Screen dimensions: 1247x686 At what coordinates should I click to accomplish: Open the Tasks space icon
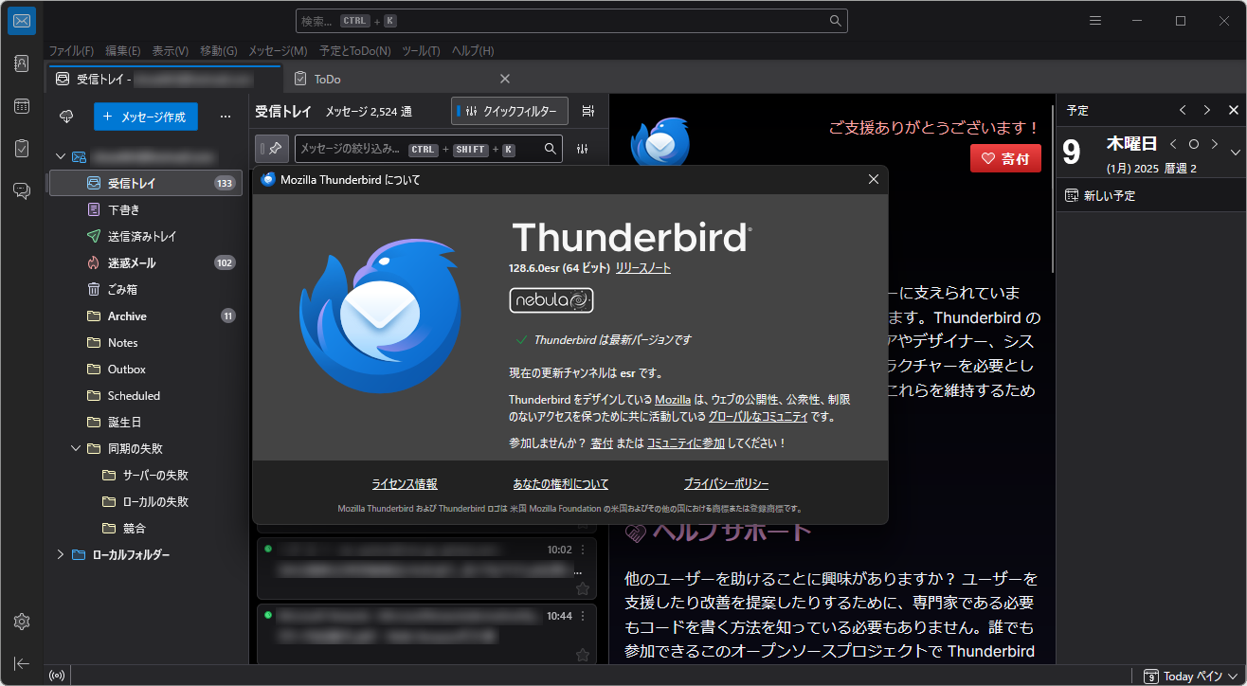click(21, 149)
